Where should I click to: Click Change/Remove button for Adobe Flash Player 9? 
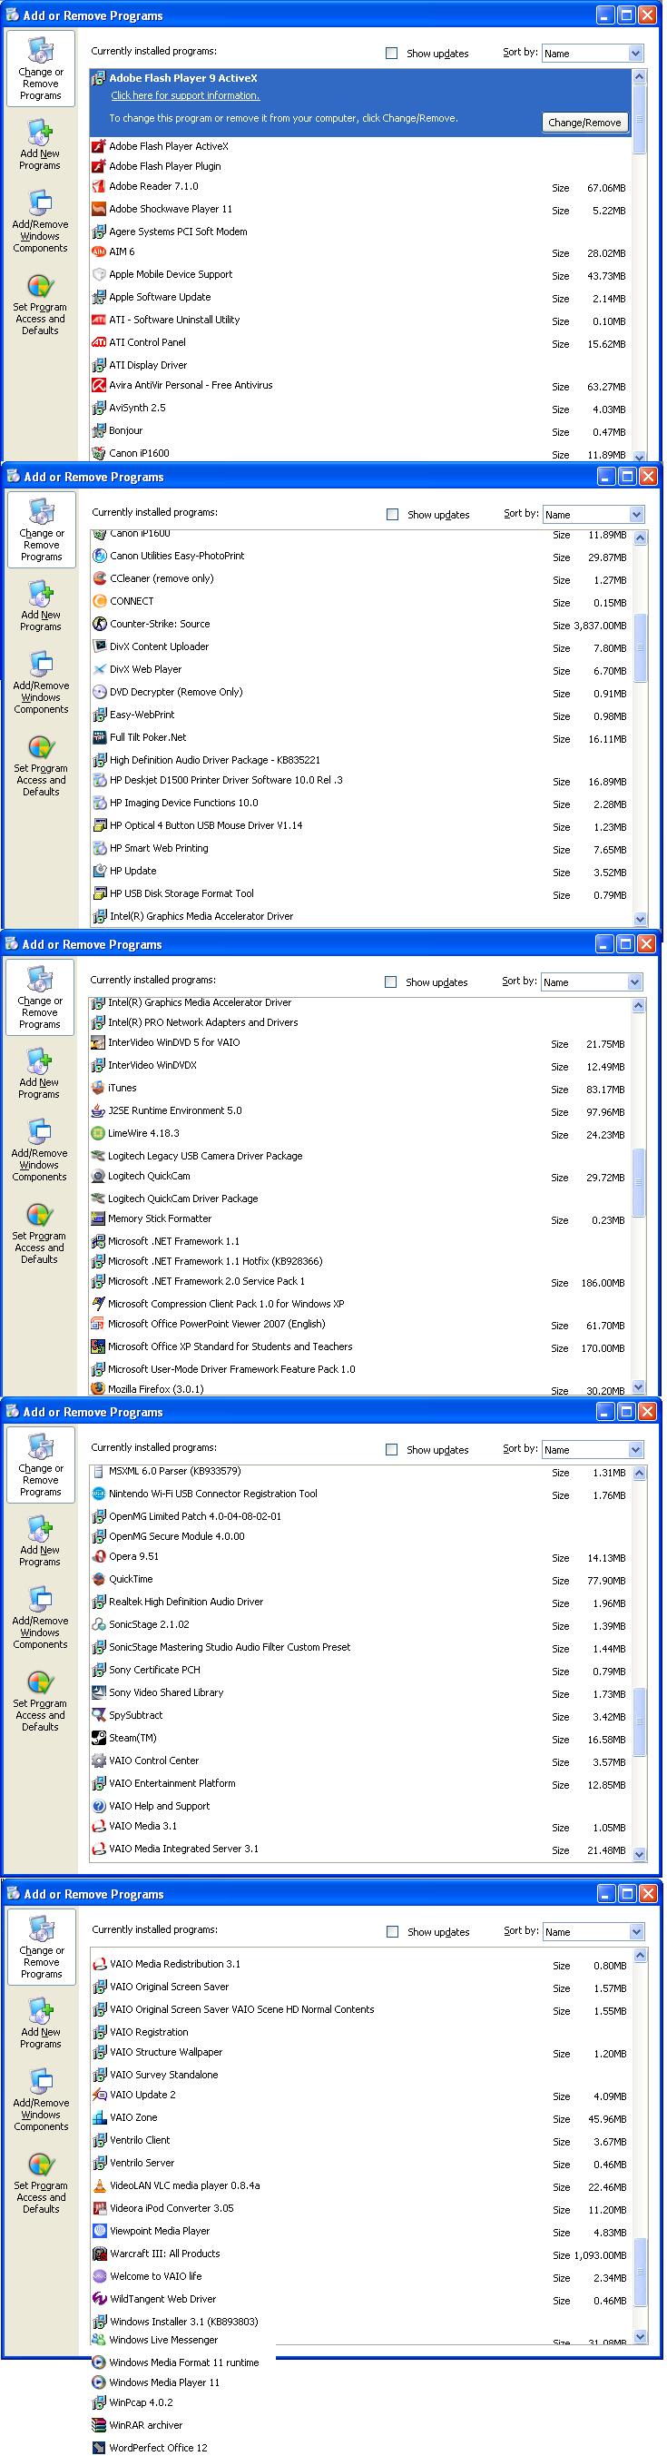coord(584,122)
